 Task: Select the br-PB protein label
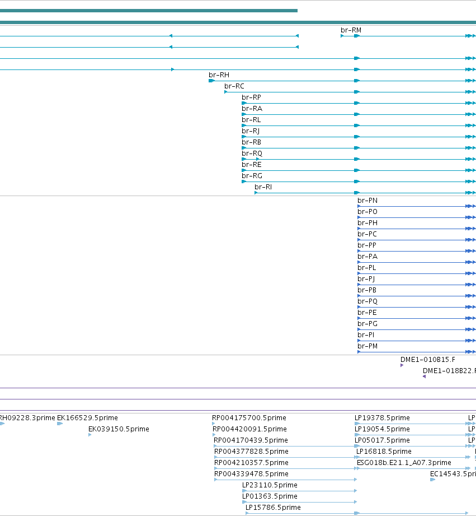(367, 290)
